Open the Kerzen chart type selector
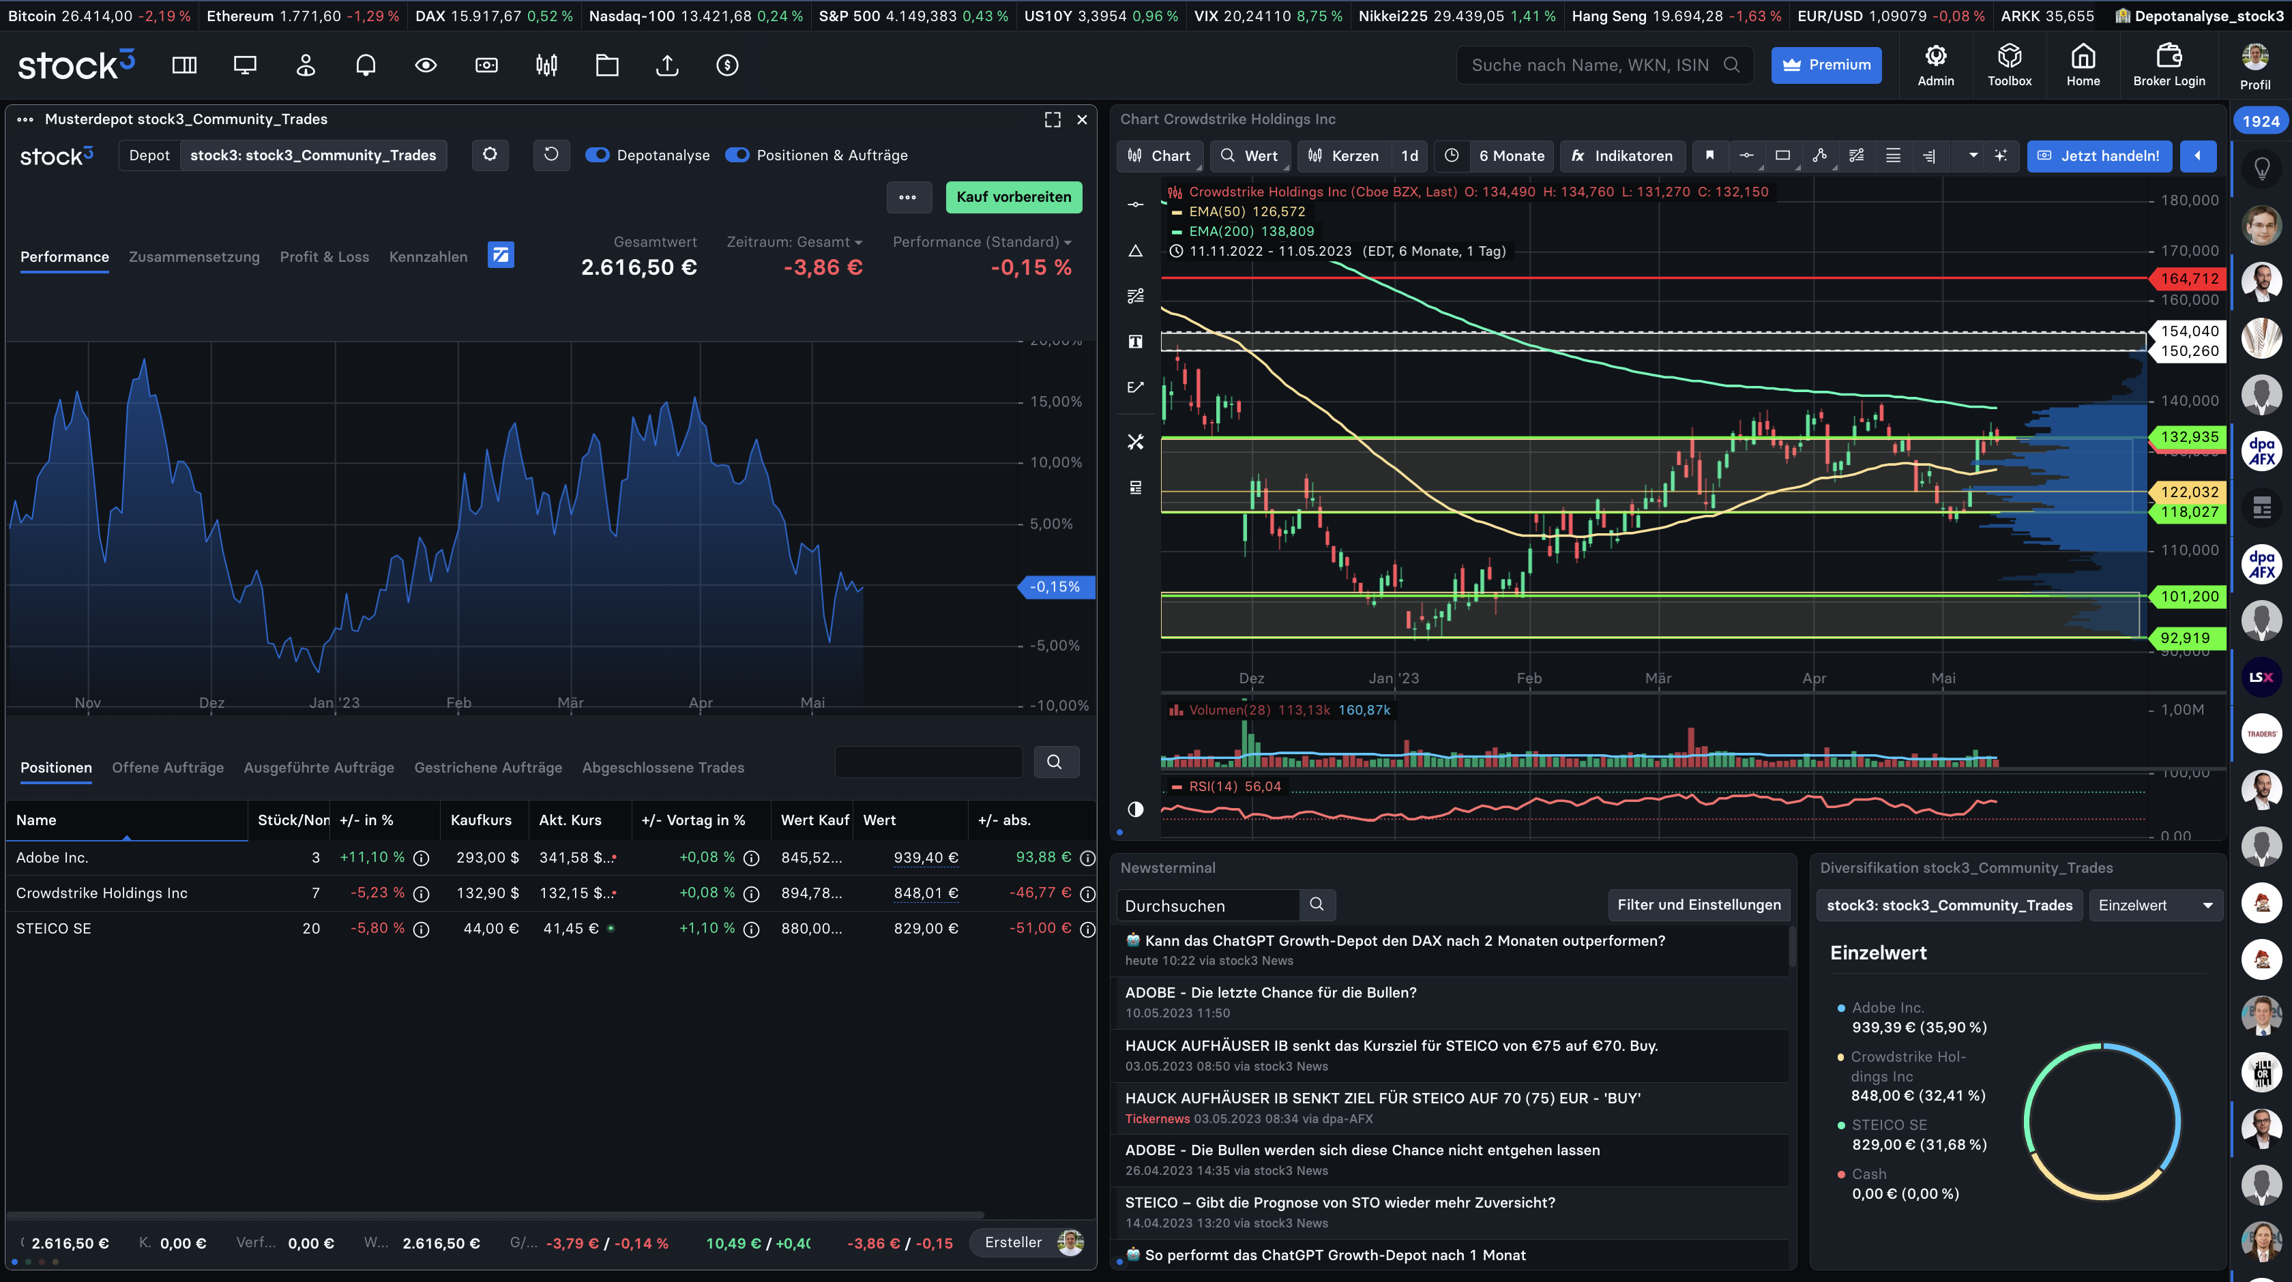Screen dimensions: 2292x1282 (x=1344, y=155)
